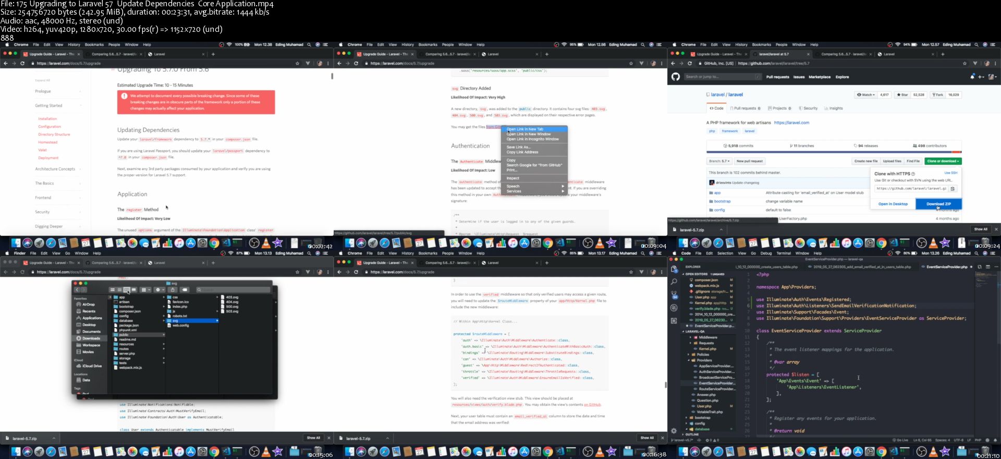
Task: Click Finder search field
Action: pos(233,289)
